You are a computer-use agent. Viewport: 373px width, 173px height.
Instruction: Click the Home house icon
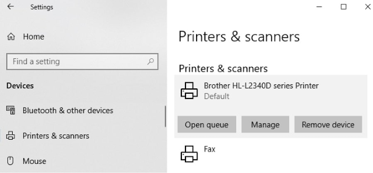pos(11,37)
